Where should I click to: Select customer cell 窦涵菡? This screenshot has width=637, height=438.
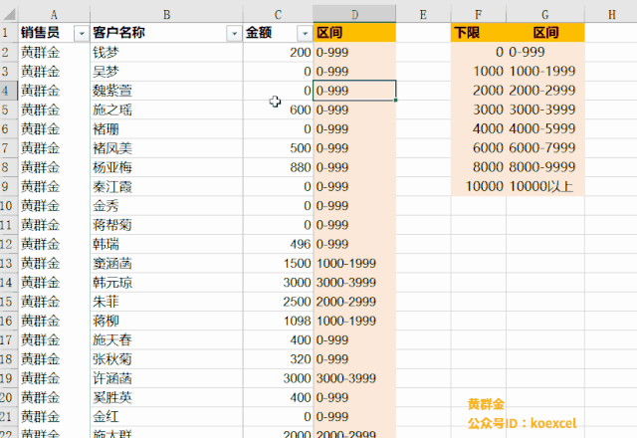(166, 263)
